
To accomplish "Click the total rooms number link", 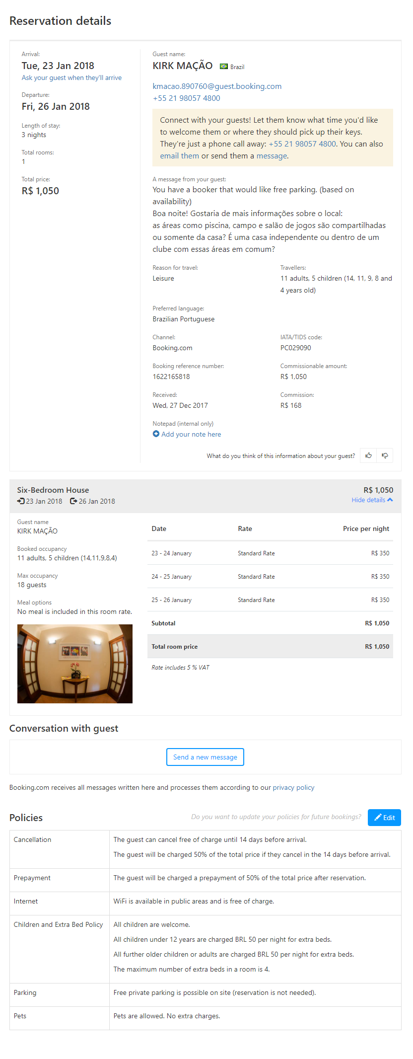I will click(x=23, y=161).
